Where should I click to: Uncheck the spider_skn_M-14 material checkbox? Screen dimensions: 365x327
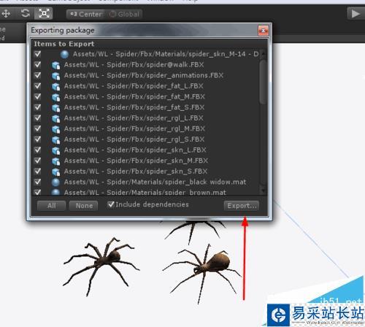tap(38, 54)
